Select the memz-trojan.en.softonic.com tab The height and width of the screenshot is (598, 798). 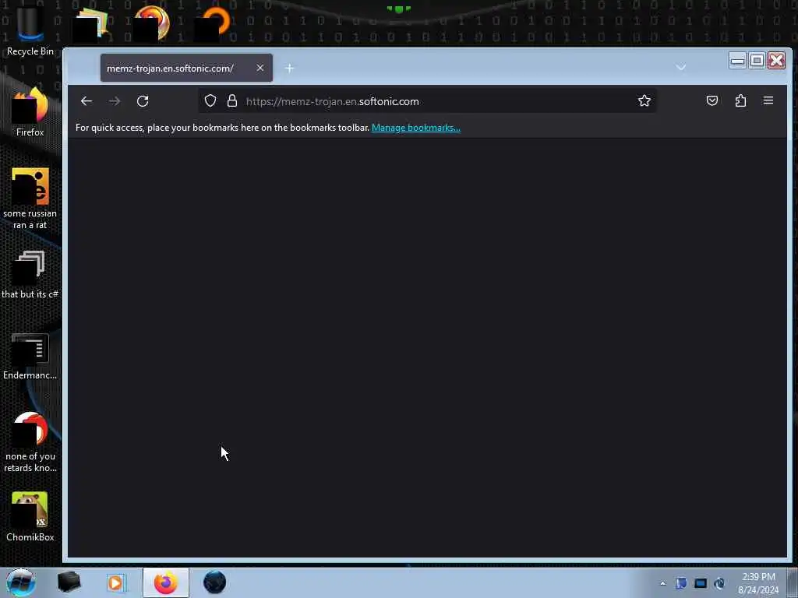click(x=186, y=68)
